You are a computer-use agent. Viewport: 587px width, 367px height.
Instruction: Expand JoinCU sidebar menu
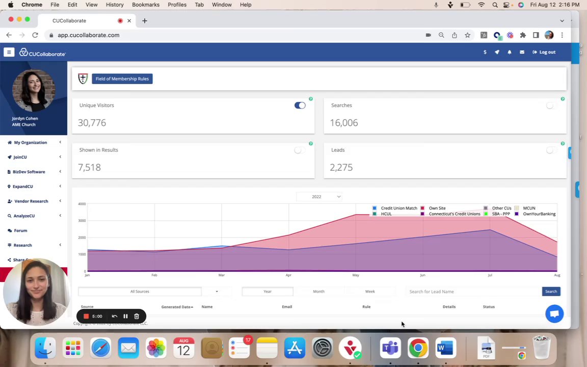[x=34, y=157]
